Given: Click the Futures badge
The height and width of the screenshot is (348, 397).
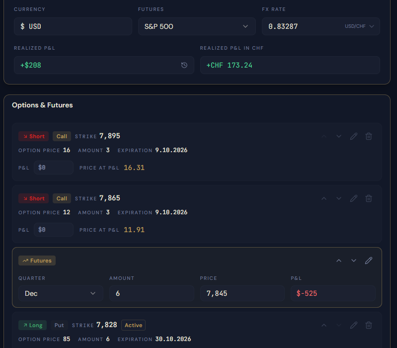Looking at the screenshot, I should click(37, 261).
